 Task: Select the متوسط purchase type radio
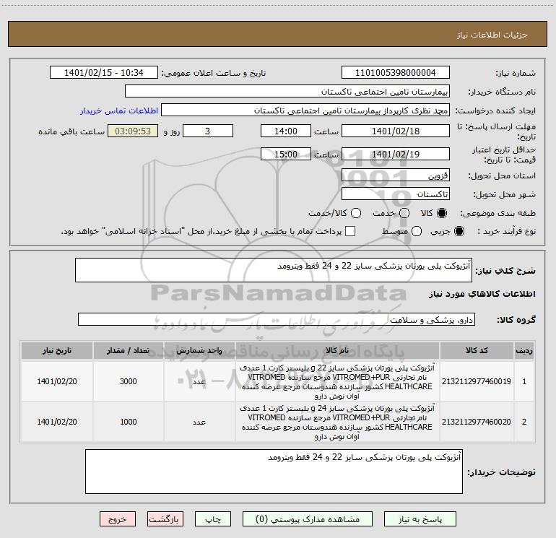tap(417, 231)
